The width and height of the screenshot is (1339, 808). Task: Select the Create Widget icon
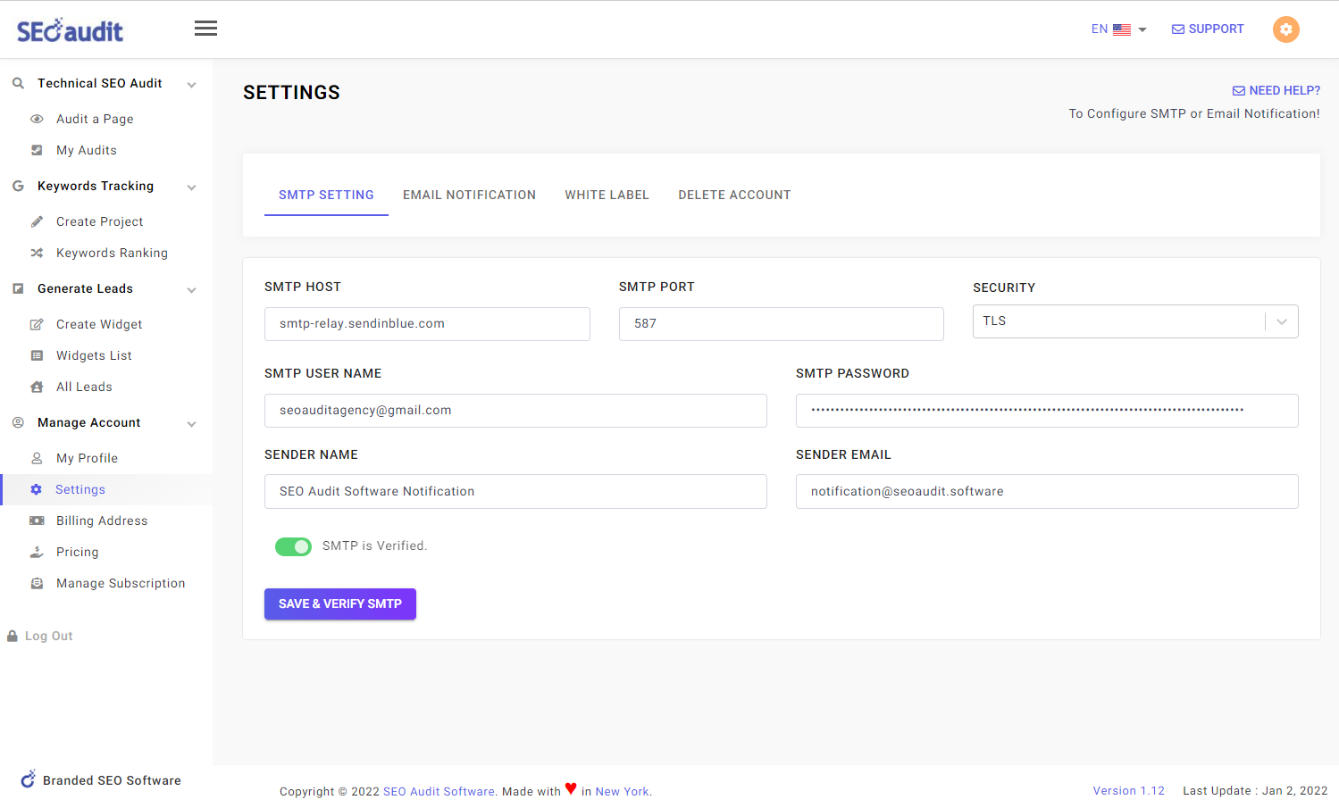(x=37, y=324)
